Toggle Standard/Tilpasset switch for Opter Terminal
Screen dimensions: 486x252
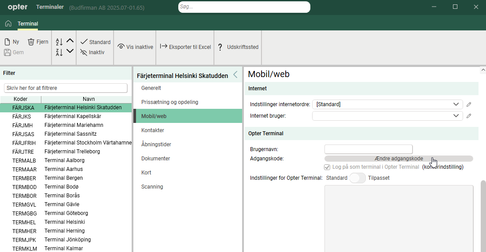point(357,178)
